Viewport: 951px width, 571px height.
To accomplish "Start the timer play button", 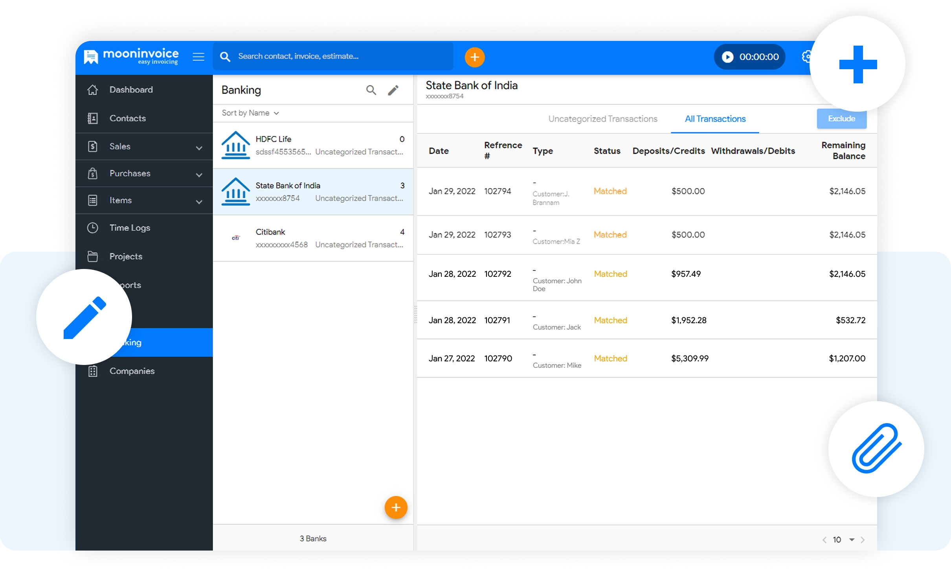I will (x=727, y=57).
